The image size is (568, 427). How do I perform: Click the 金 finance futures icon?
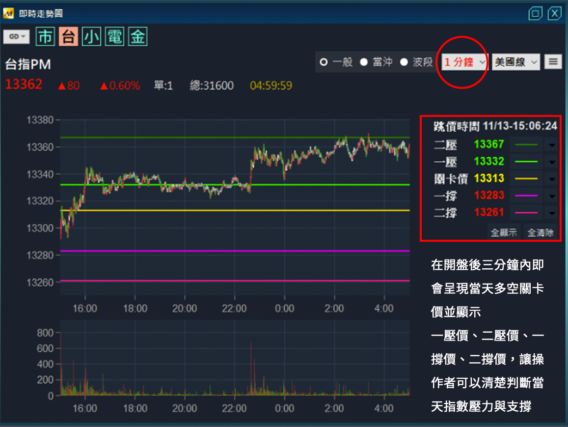(x=137, y=37)
